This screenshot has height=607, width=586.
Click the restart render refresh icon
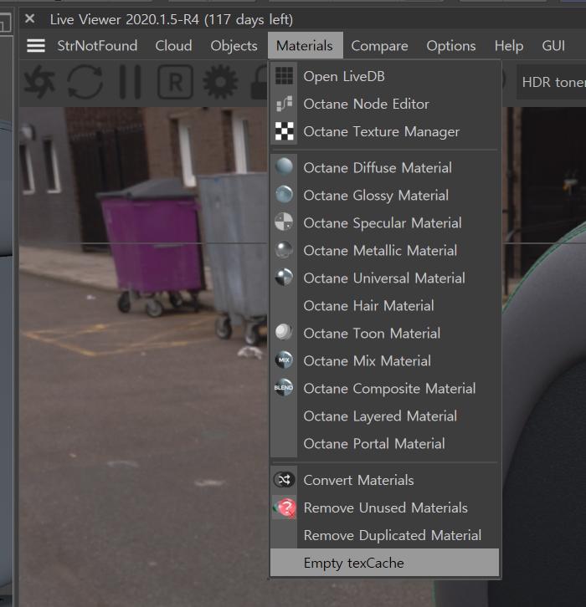(x=85, y=82)
